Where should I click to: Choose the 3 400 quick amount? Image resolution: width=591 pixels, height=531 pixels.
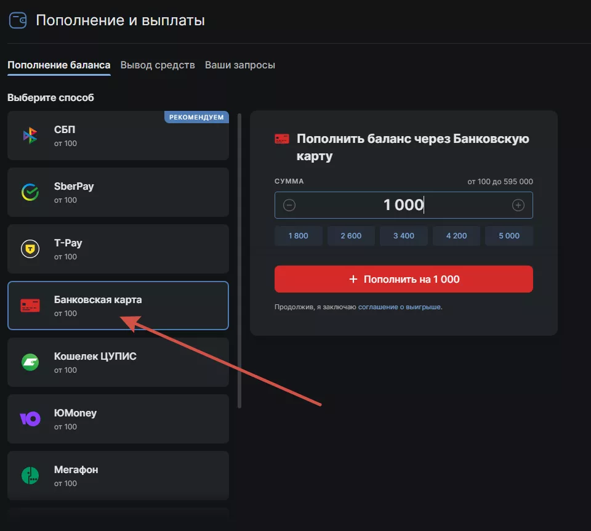point(403,235)
